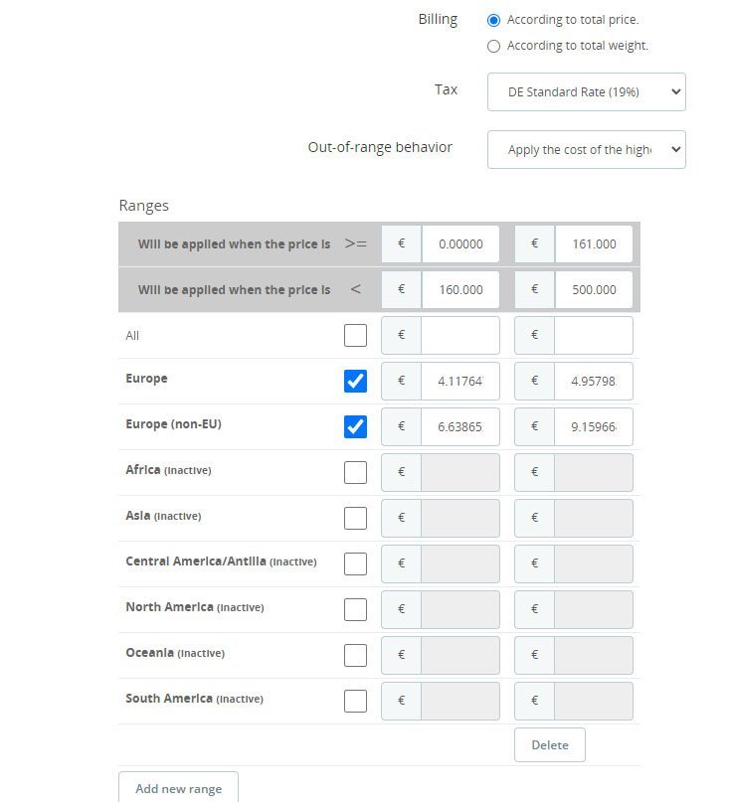
Task: Click the Delete range button
Action: click(x=549, y=745)
